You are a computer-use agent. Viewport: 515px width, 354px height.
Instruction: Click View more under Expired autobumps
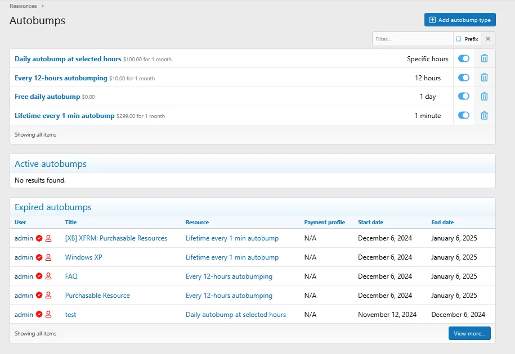pyautogui.click(x=469, y=333)
